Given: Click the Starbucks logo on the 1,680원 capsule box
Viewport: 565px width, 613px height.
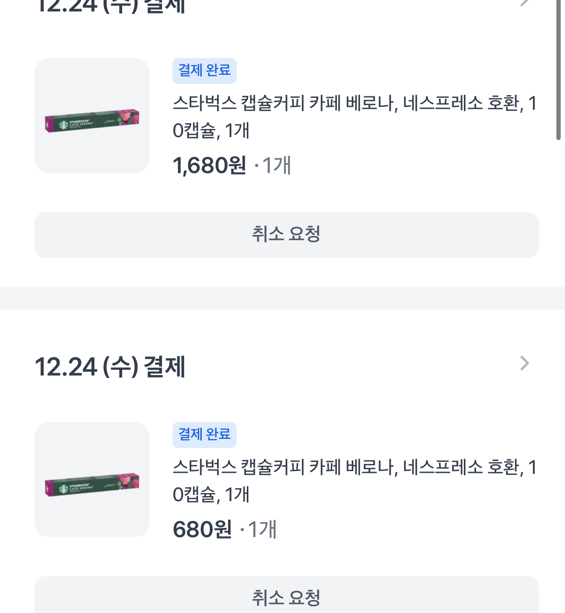Looking at the screenshot, I should [x=64, y=125].
